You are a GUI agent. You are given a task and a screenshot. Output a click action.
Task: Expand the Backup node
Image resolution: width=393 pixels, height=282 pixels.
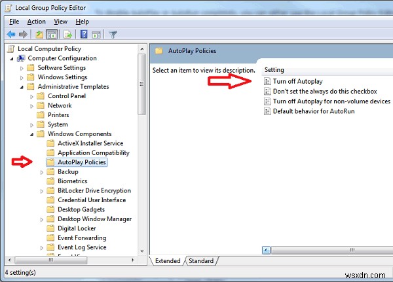coord(42,172)
